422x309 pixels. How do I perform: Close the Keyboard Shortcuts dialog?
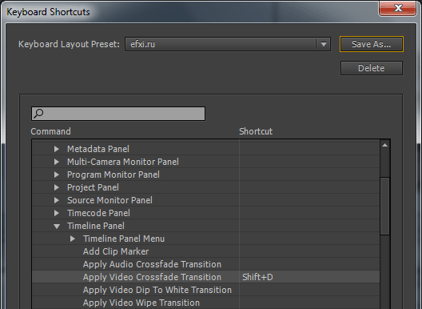click(x=398, y=8)
